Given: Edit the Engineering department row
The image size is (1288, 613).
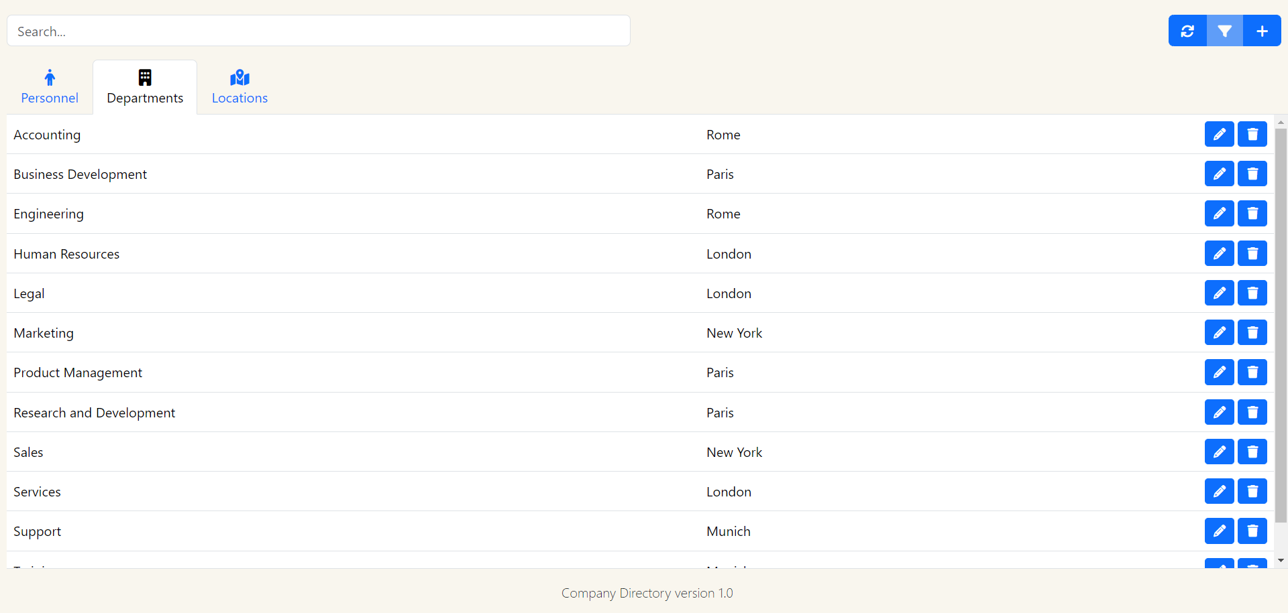Looking at the screenshot, I should pos(1219,213).
